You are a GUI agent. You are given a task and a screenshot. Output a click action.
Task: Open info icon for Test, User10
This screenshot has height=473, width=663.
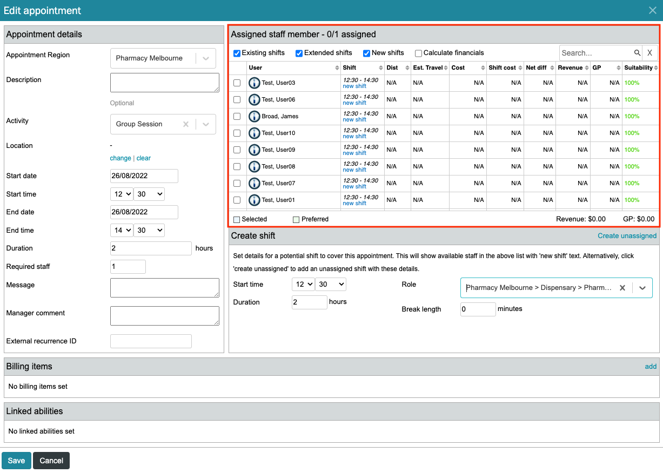(254, 133)
